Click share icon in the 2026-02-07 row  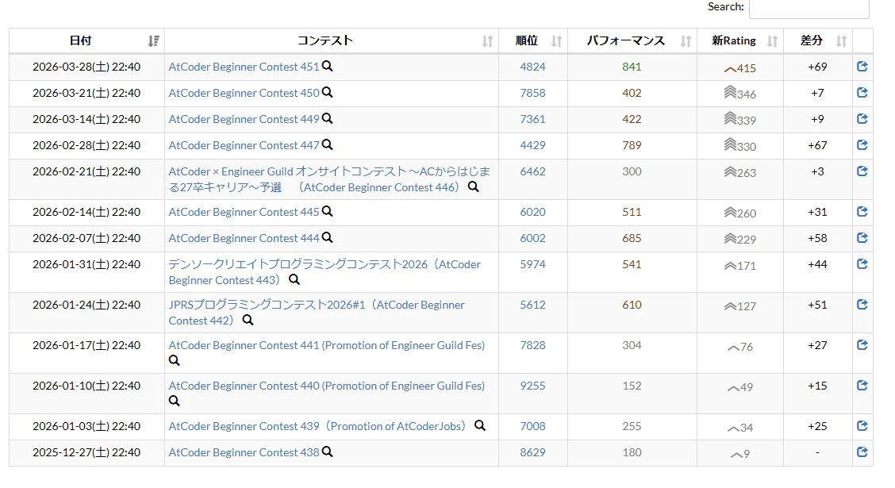862,238
